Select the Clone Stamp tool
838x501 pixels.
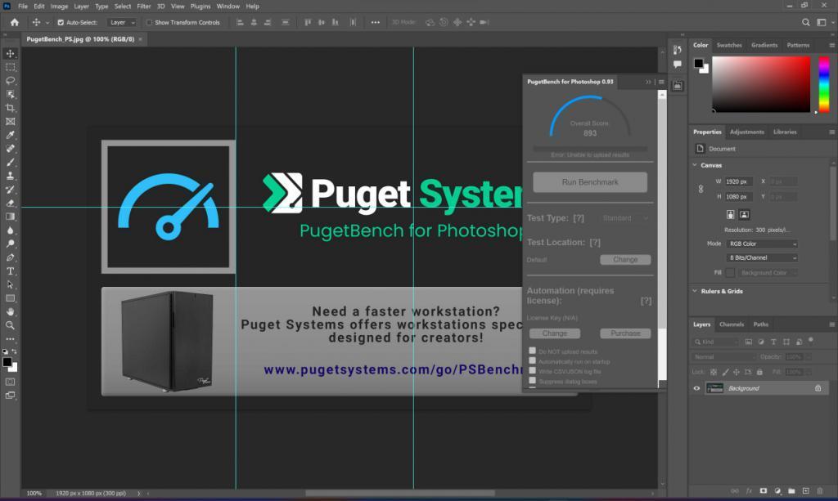tap(10, 176)
